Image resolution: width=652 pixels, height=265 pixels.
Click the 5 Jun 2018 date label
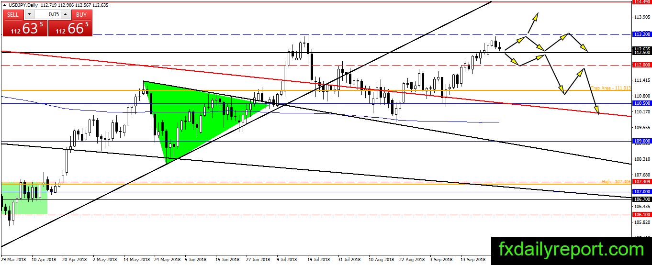pos(197,260)
